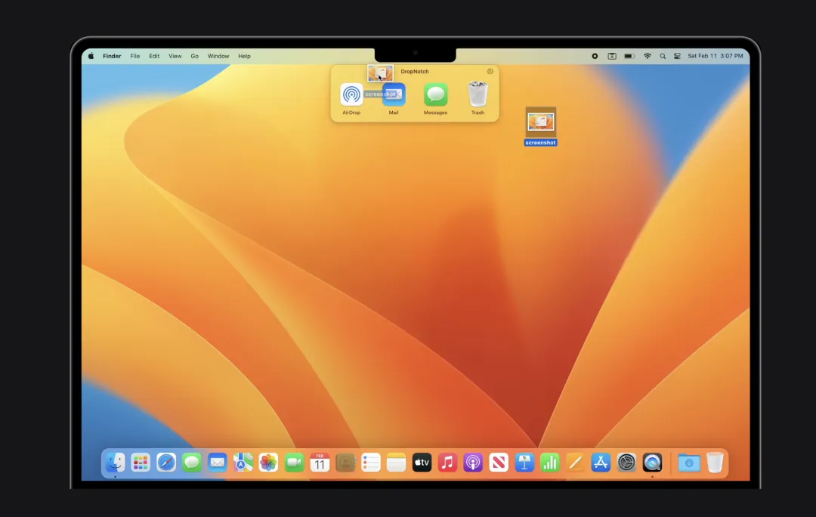Open Keynote from the Dock
Viewport: 816px width, 517px height.
[524, 463]
